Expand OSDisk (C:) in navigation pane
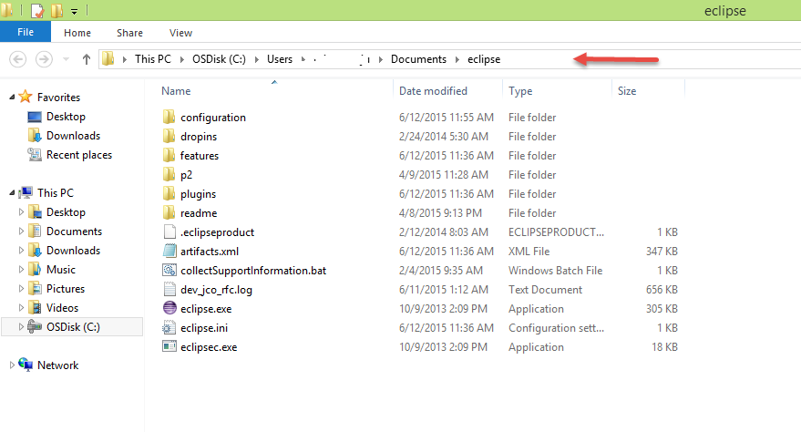Viewport: 801px width, 432px height. click(x=22, y=327)
